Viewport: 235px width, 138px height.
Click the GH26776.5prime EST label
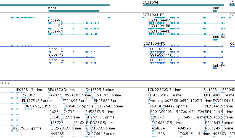(100, 117)
